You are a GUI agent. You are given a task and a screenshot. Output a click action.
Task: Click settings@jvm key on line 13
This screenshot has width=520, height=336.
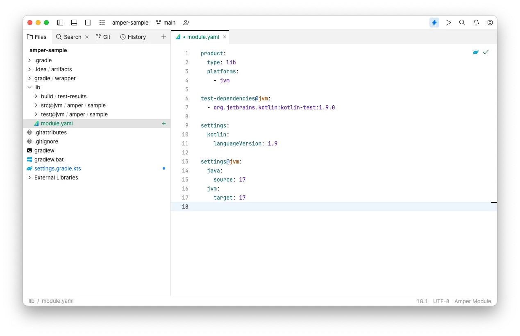point(220,161)
